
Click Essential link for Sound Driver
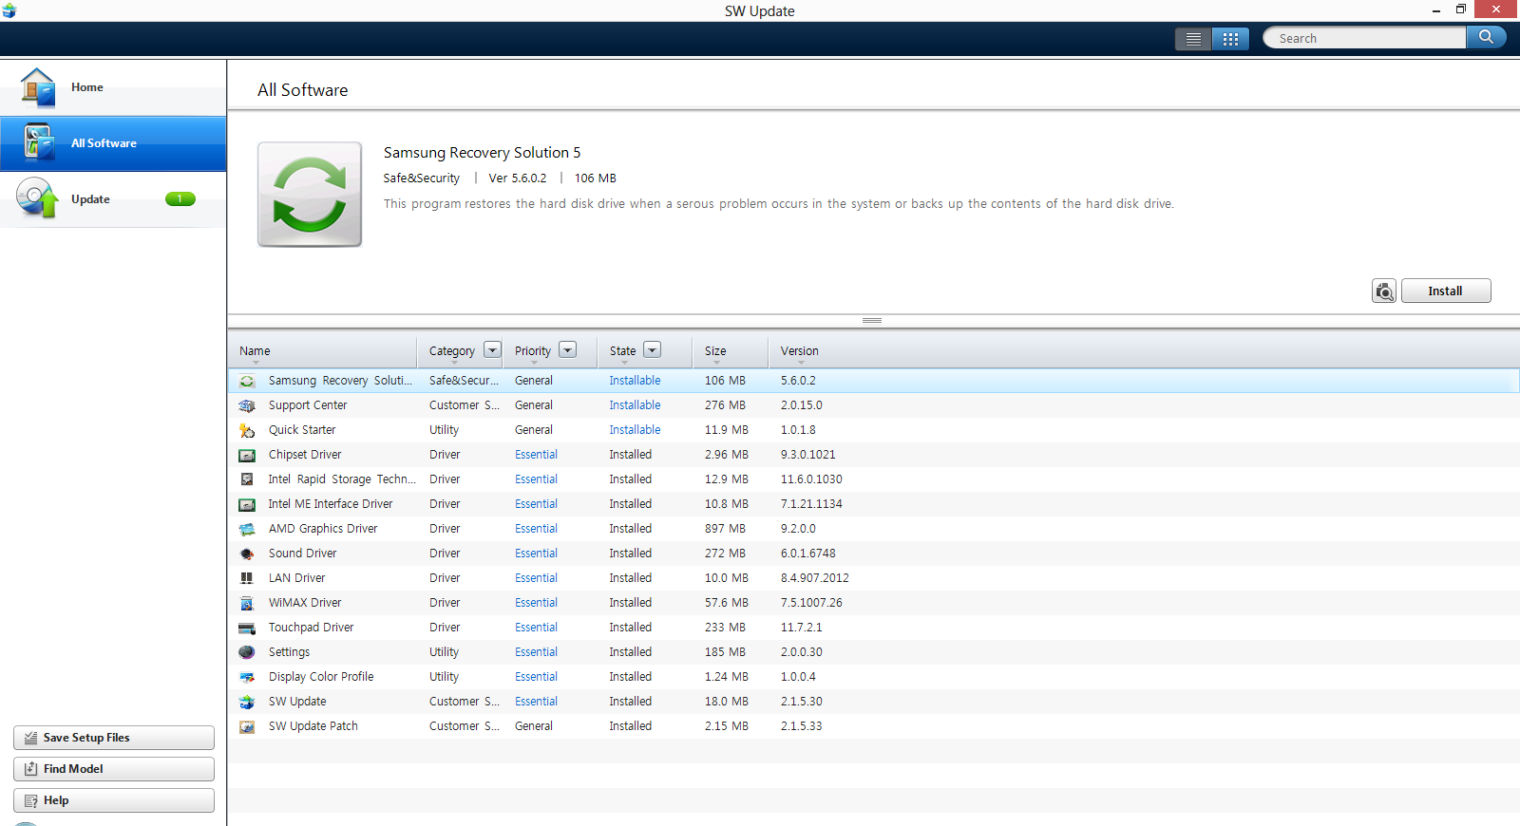click(536, 554)
